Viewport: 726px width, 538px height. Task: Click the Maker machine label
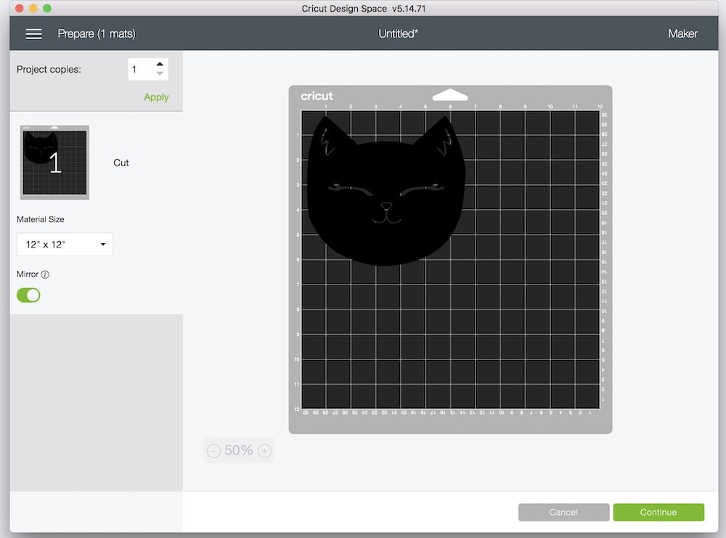[x=682, y=34]
